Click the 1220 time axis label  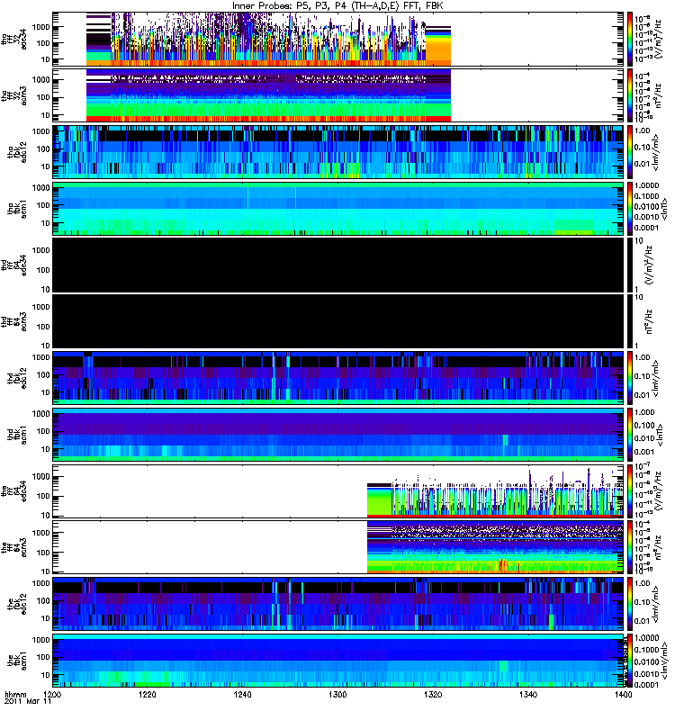[148, 694]
